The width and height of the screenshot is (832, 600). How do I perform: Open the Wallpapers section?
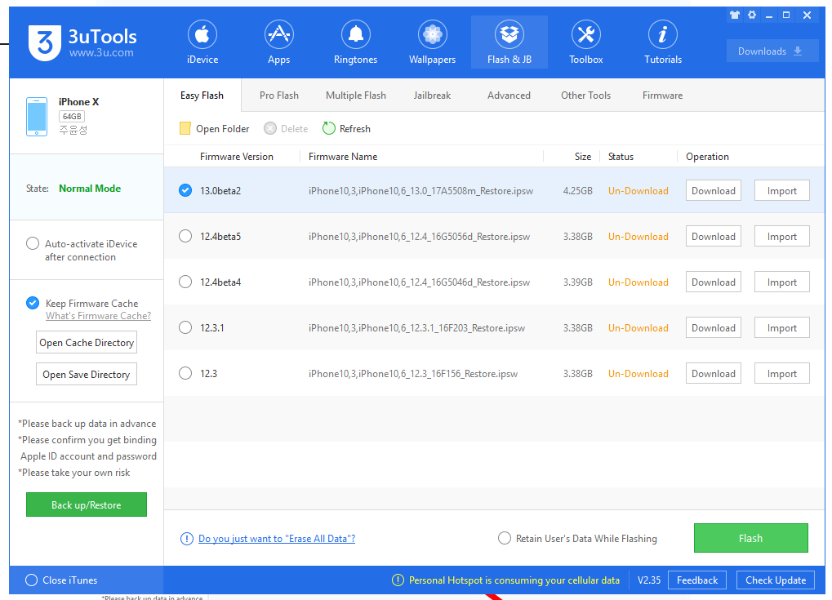coord(433,42)
